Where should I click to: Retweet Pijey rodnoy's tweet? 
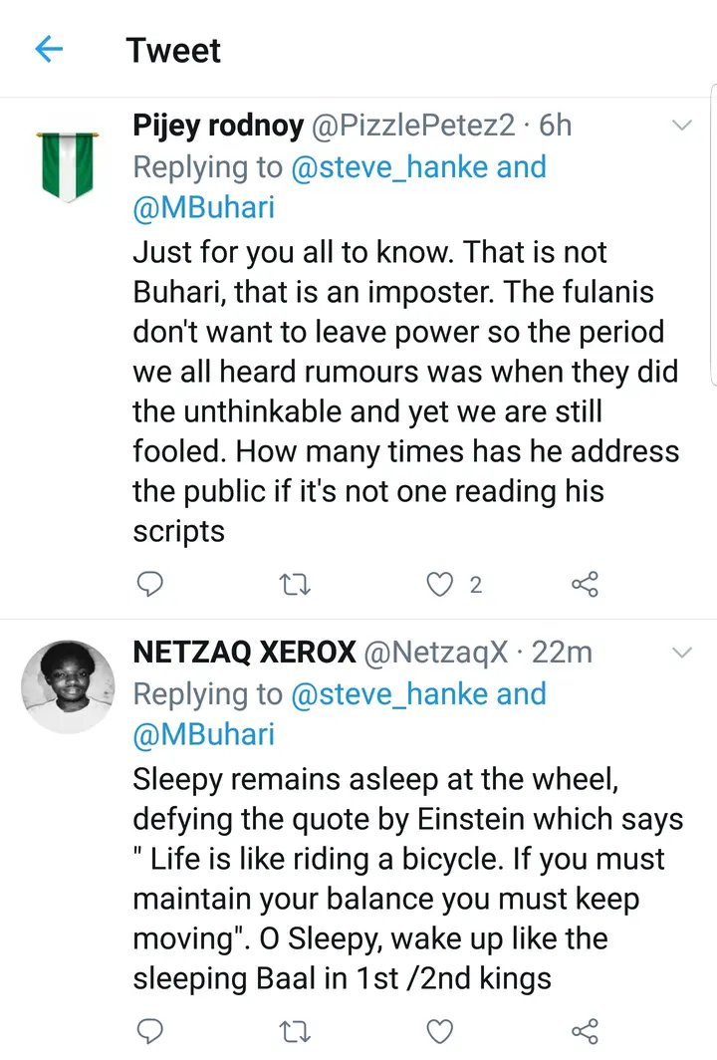tap(292, 584)
